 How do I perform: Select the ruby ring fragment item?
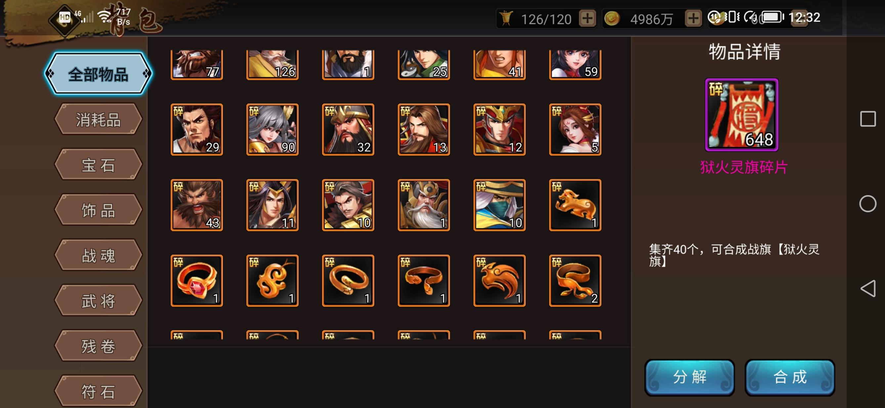click(197, 281)
